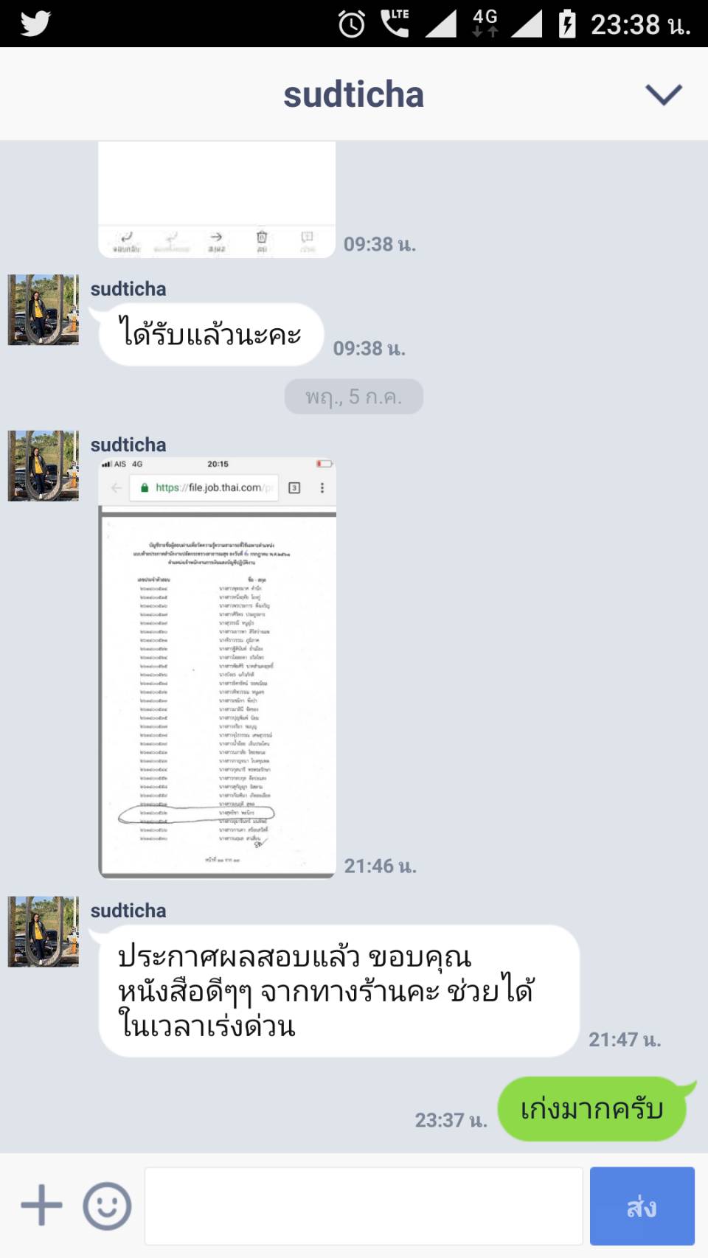Tap the LTE call status icon

tap(395, 23)
